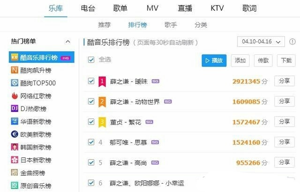Select the 韩国新歌榜 portrait icon
The image size is (300, 192).
click(15, 147)
